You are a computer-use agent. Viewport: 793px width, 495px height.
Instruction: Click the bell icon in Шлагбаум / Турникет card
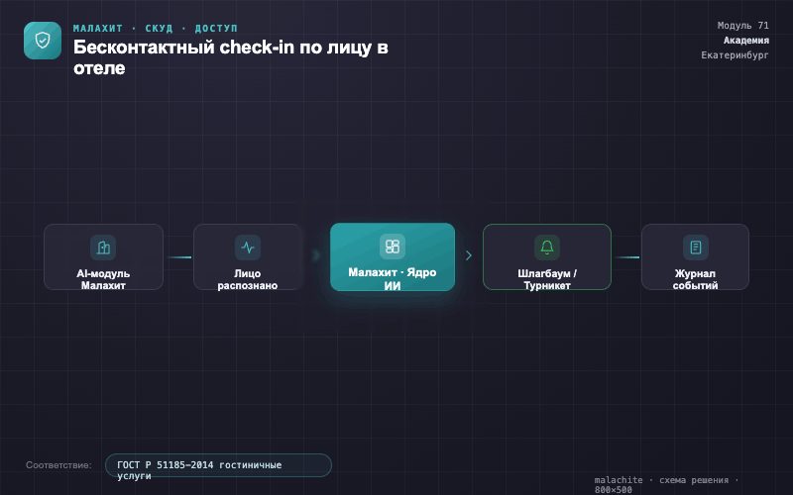(x=547, y=247)
